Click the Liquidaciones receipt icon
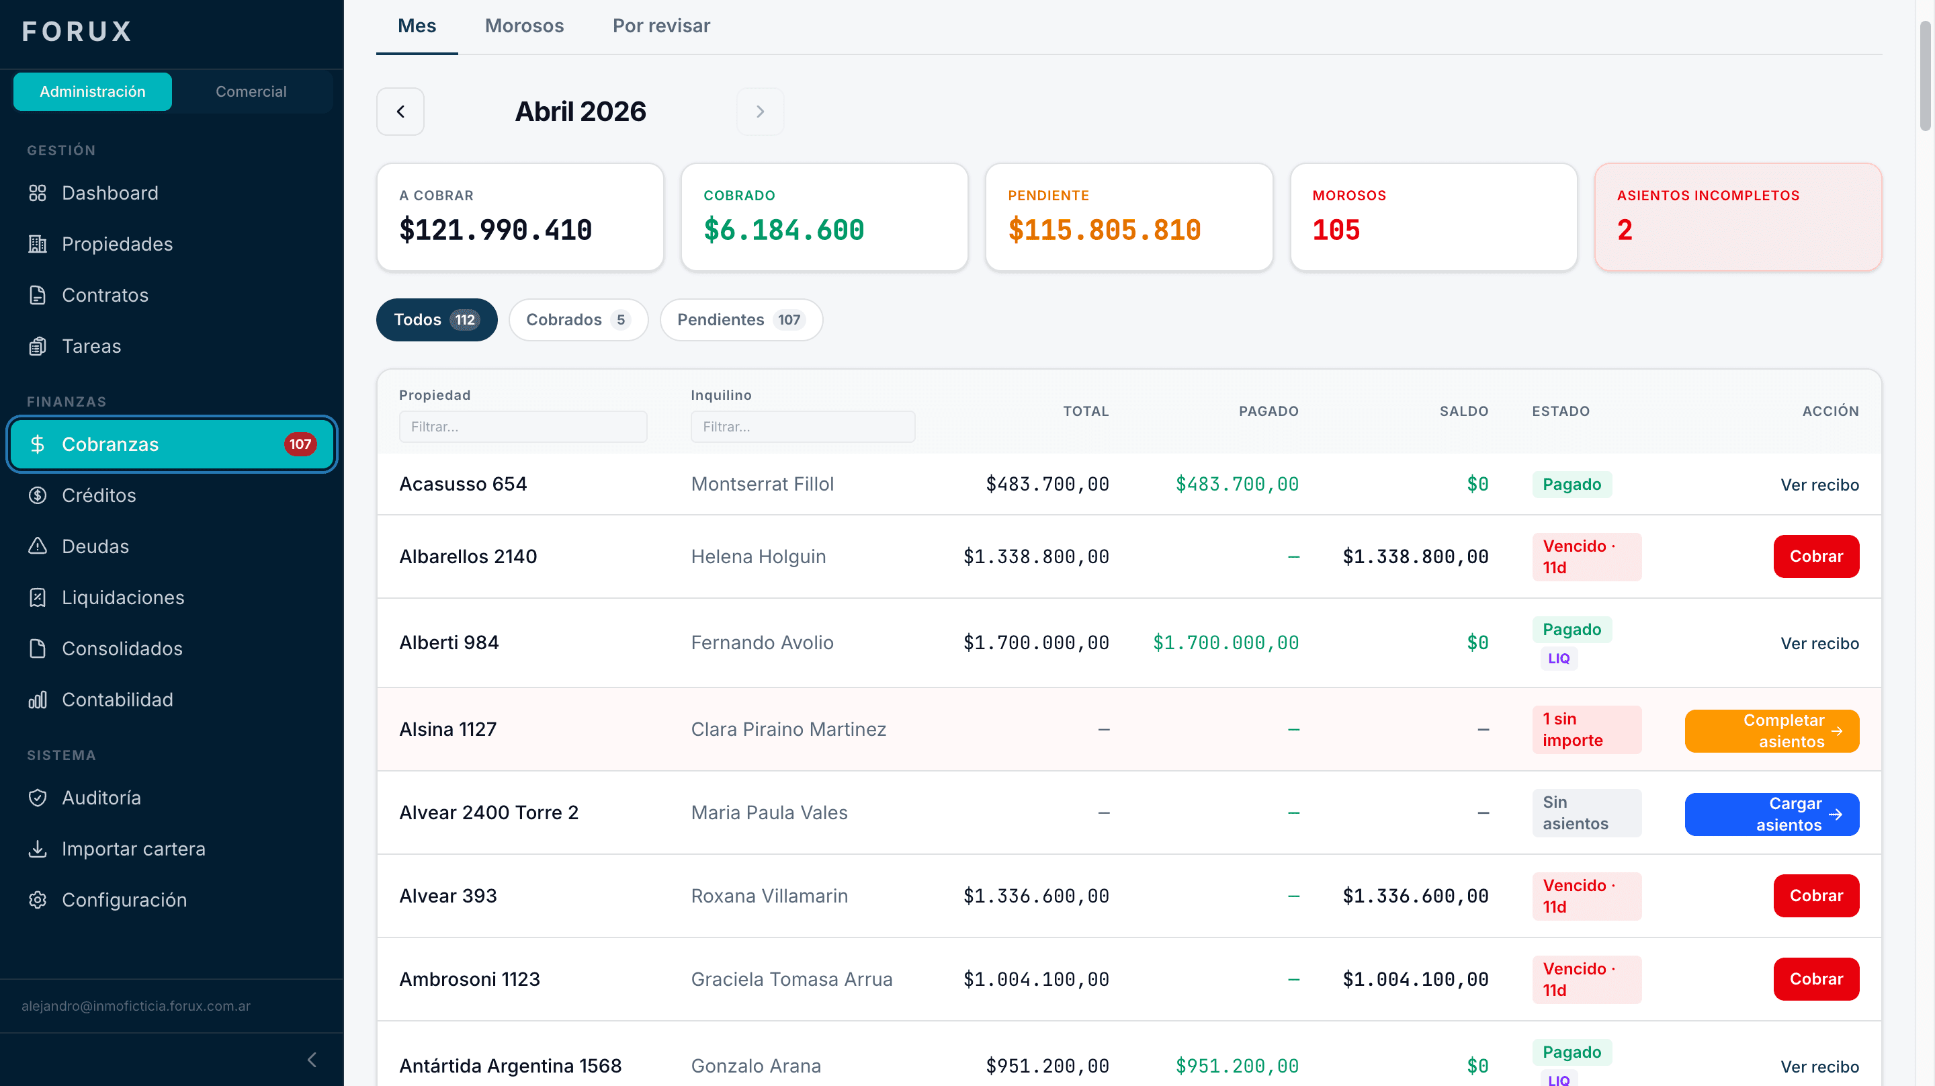This screenshot has height=1086, width=1935. (x=38, y=597)
